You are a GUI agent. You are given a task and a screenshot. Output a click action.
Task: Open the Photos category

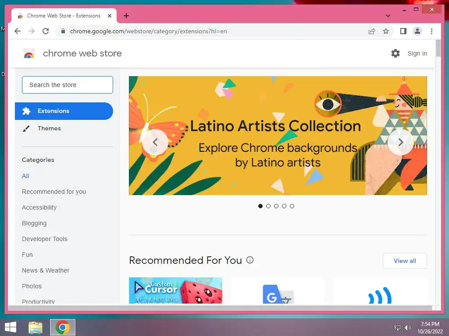tap(32, 286)
